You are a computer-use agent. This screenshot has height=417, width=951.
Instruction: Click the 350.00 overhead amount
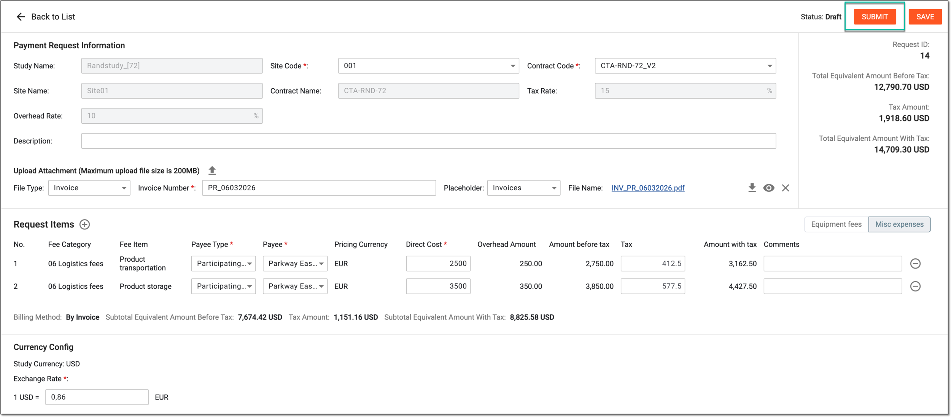(x=531, y=286)
